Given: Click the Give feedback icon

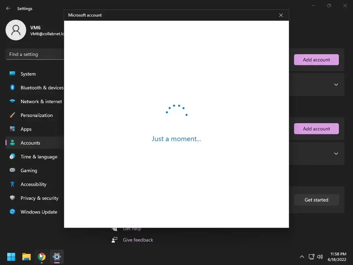Looking at the screenshot, I should [114, 240].
